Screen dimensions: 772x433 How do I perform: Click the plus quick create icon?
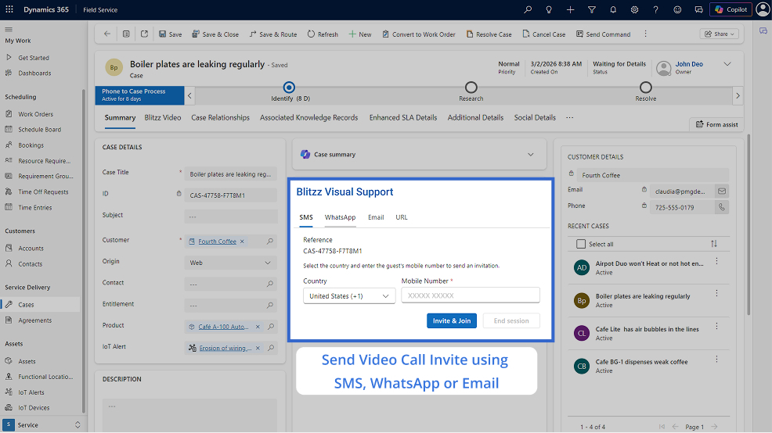(x=570, y=9)
